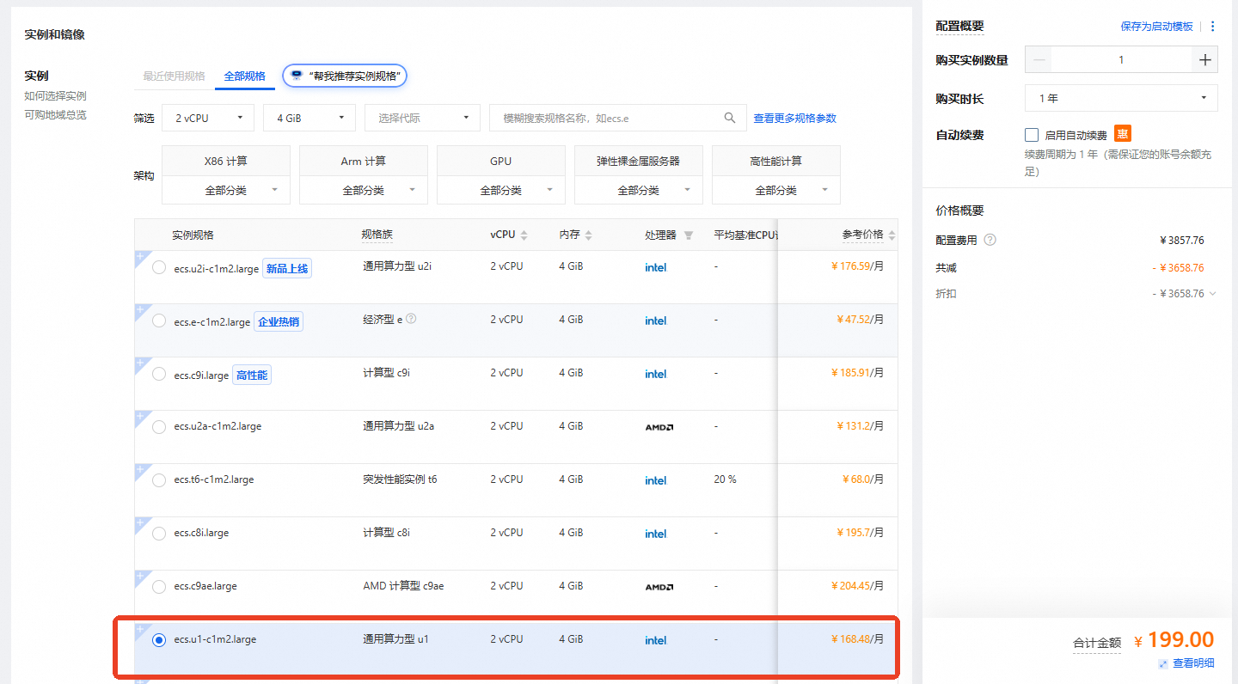Sort the table by 内存 column arrows
The image size is (1238, 684).
(588, 235)
